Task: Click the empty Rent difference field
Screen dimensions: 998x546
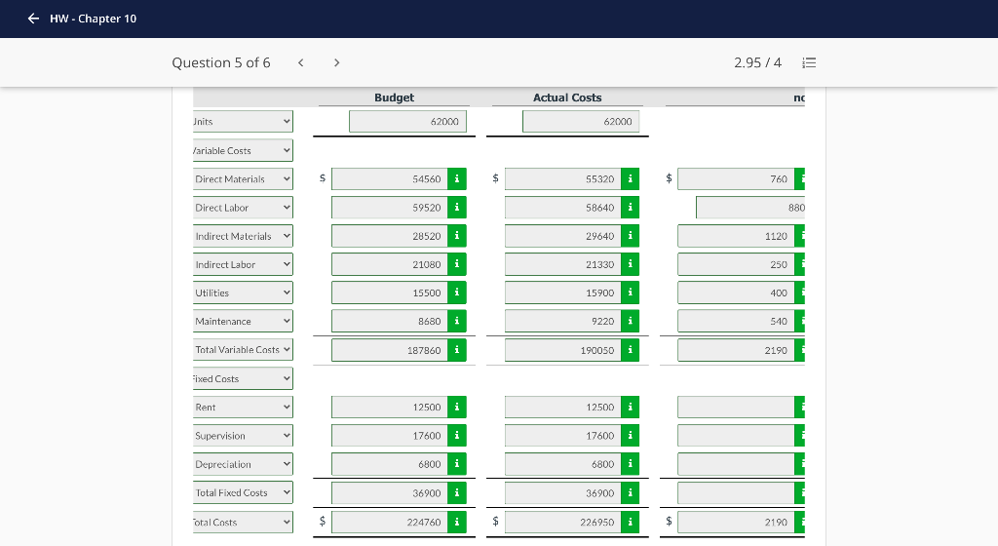Action: click(x=736, y=408)
